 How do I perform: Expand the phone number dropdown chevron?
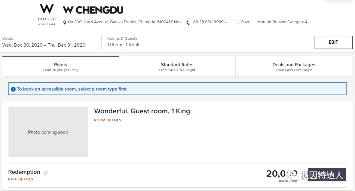225,22
